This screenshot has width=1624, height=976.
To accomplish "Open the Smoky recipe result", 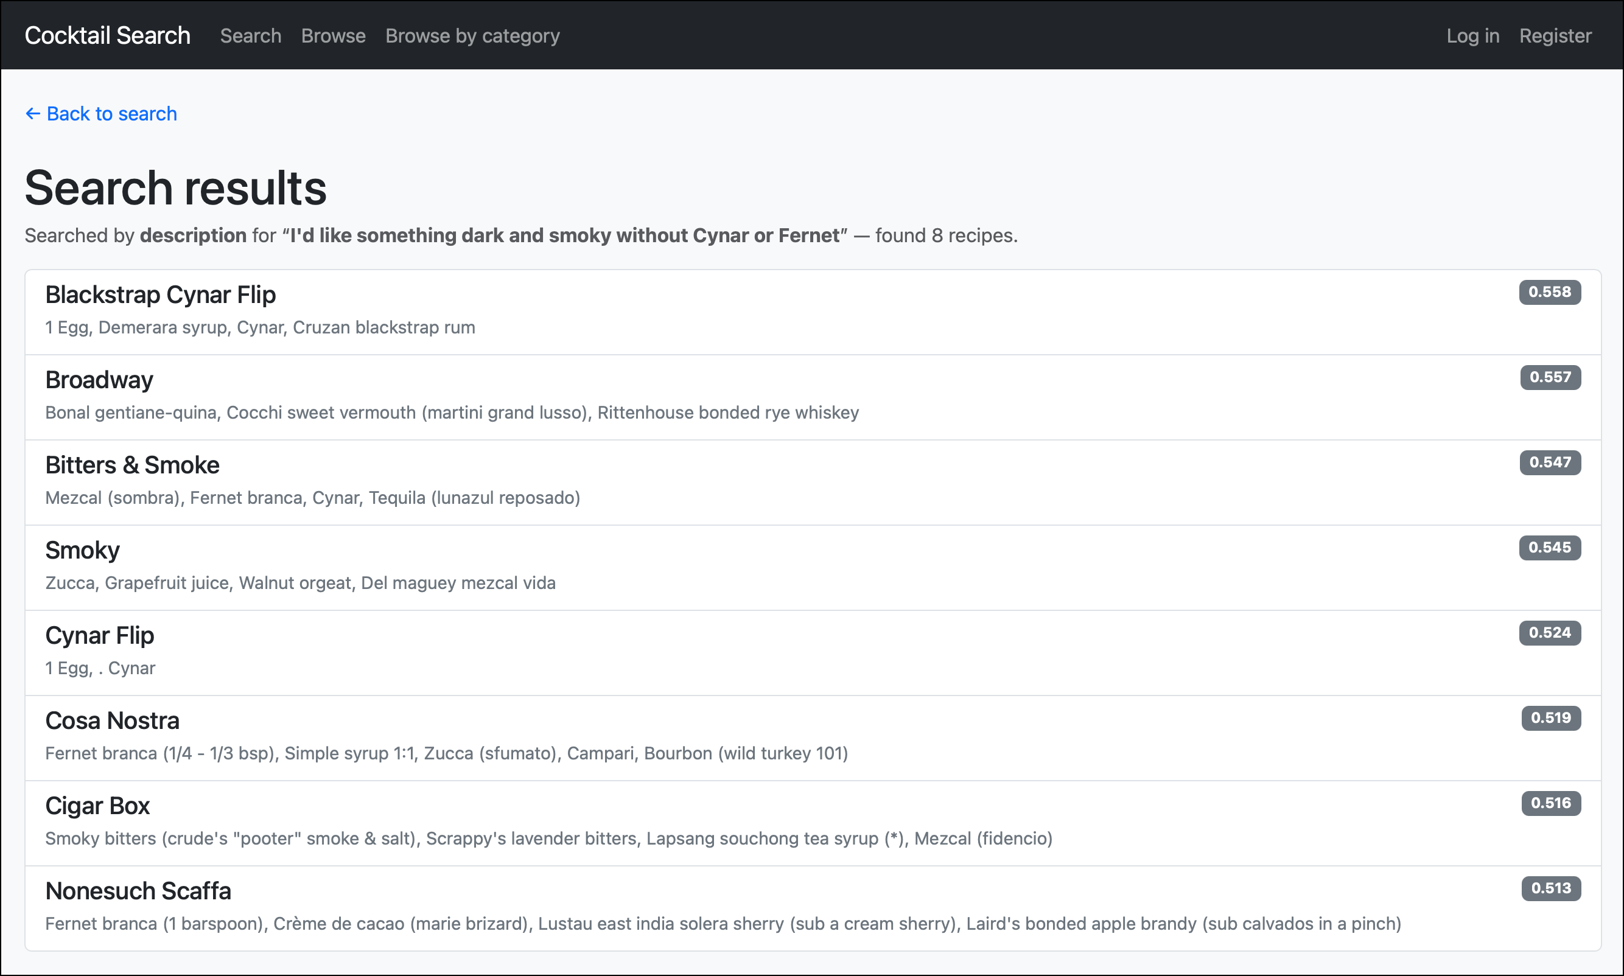I will 82,550.
